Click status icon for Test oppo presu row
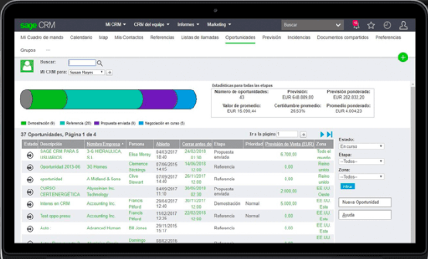 tap(30, 217)
